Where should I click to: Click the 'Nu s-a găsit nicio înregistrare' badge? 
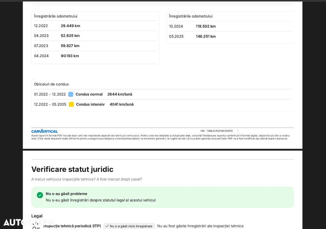129,226
